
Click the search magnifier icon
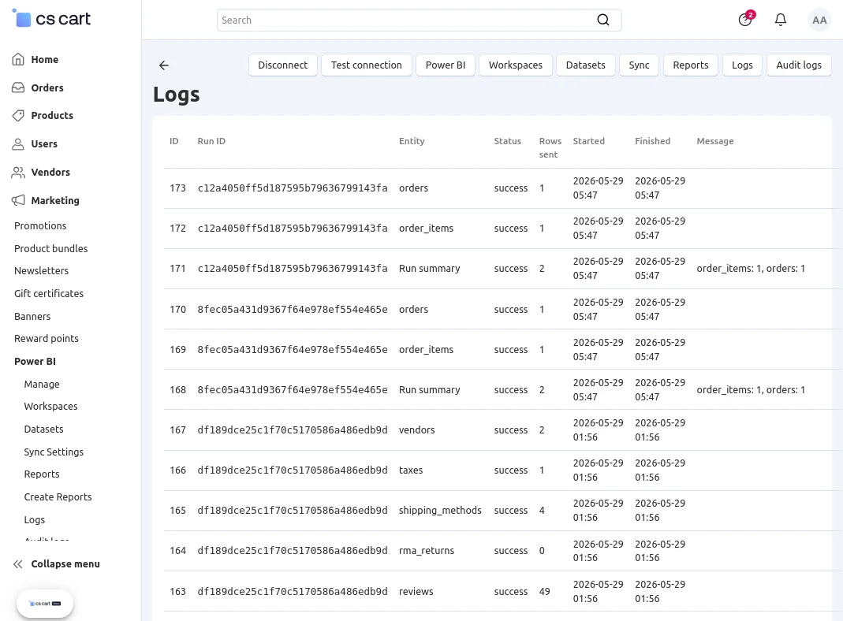(603, 20)
